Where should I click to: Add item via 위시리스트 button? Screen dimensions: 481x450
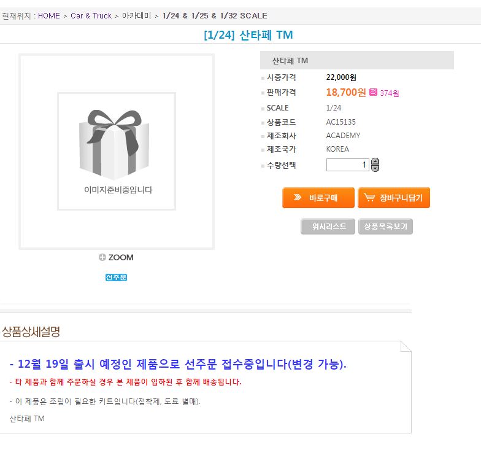coord(328,227)
